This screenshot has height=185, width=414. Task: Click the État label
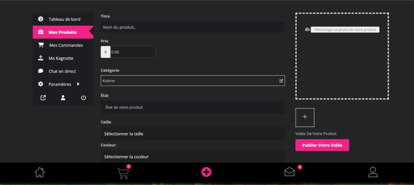coord(105,96)
